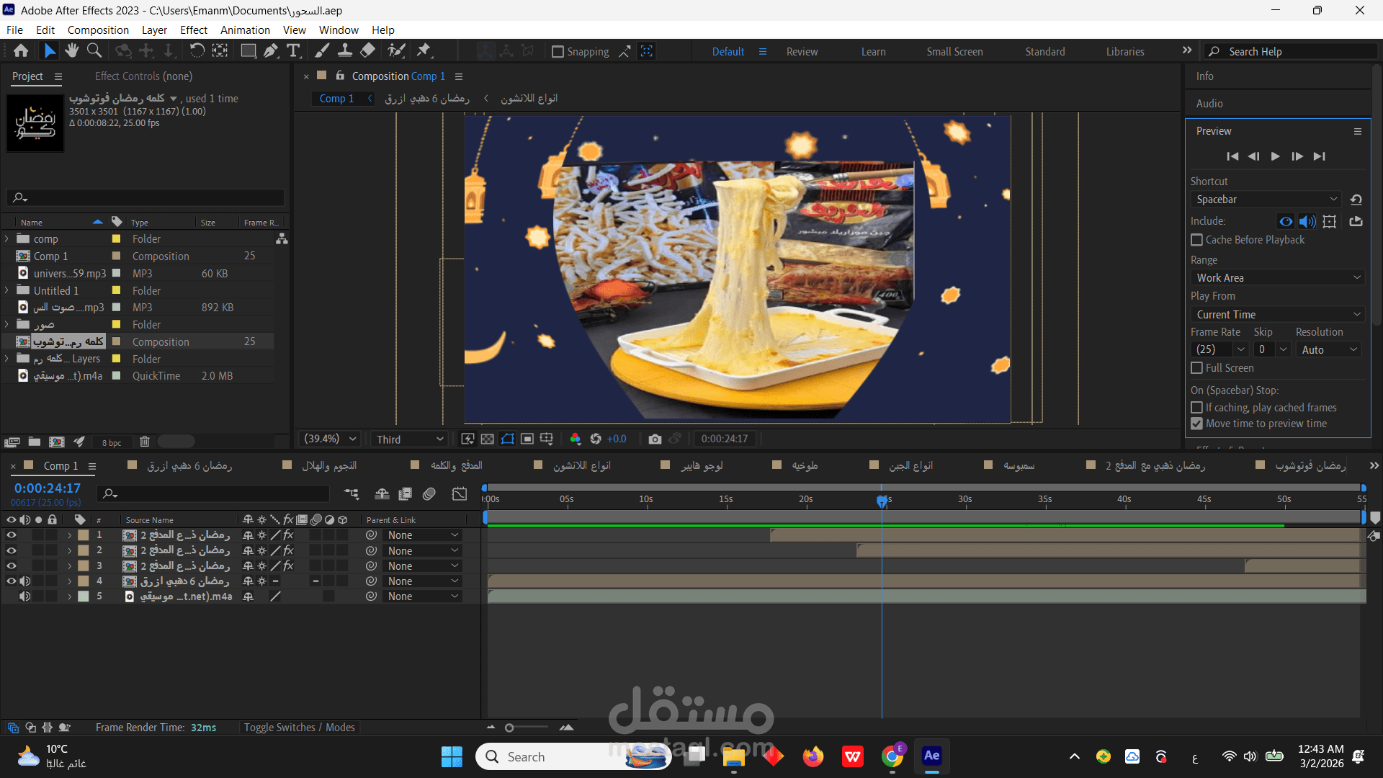Select the Zoom magnifier tool
The height and width of the screenshot is (778, 1383).
[x=94, y=50]
